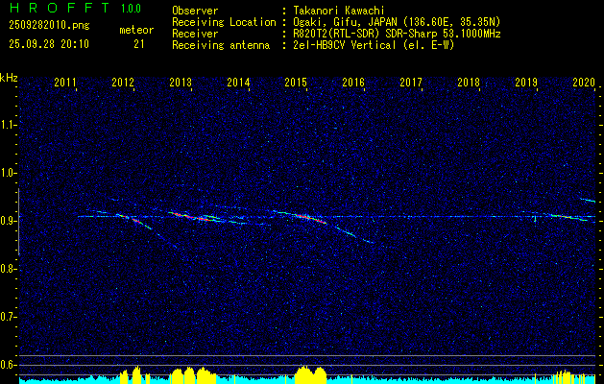Click time axis label 2016

(x=353, y=83)
